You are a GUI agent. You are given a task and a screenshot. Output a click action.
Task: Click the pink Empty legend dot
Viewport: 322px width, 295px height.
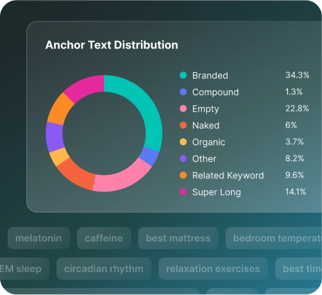point(183,108)
